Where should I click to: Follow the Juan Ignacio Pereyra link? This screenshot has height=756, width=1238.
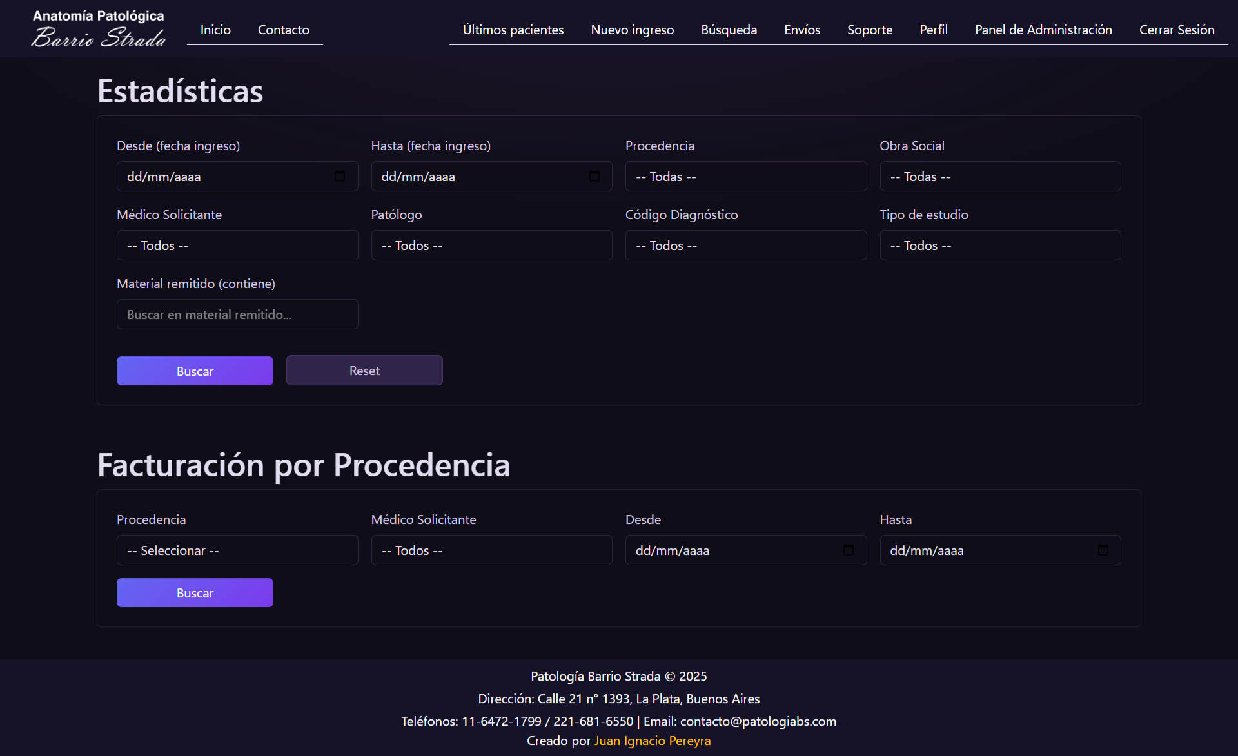pyautogui.click(x=652, y=741)
